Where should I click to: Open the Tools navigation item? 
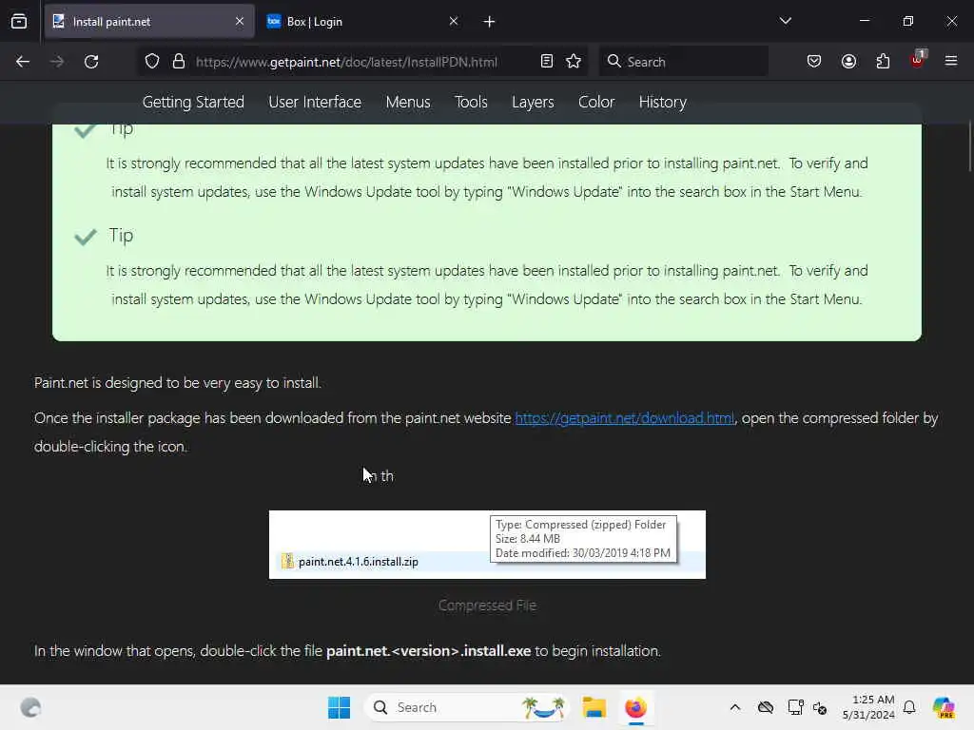[x=471, y=102]
